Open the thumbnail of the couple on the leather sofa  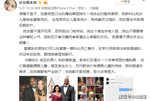coord(33,88)
